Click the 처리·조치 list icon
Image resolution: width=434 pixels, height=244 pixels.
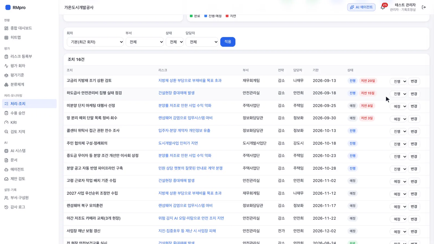coord(6,104)
